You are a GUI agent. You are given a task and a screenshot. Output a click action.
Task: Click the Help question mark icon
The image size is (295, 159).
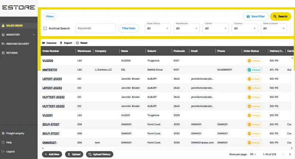click(x=3, y=142)
